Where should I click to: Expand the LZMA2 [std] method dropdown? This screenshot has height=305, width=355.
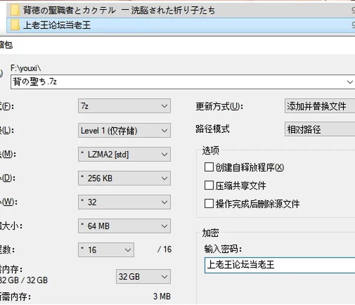point(124,154)
